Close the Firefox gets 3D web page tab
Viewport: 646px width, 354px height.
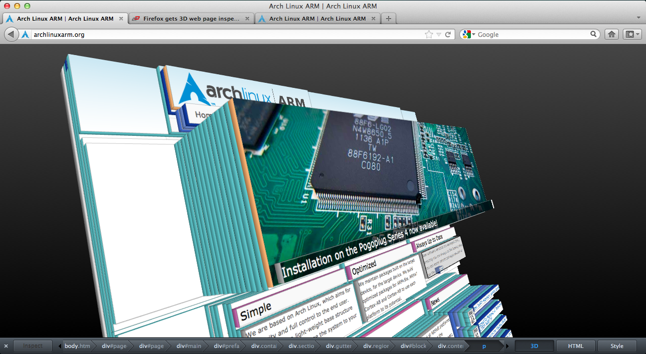247,19
